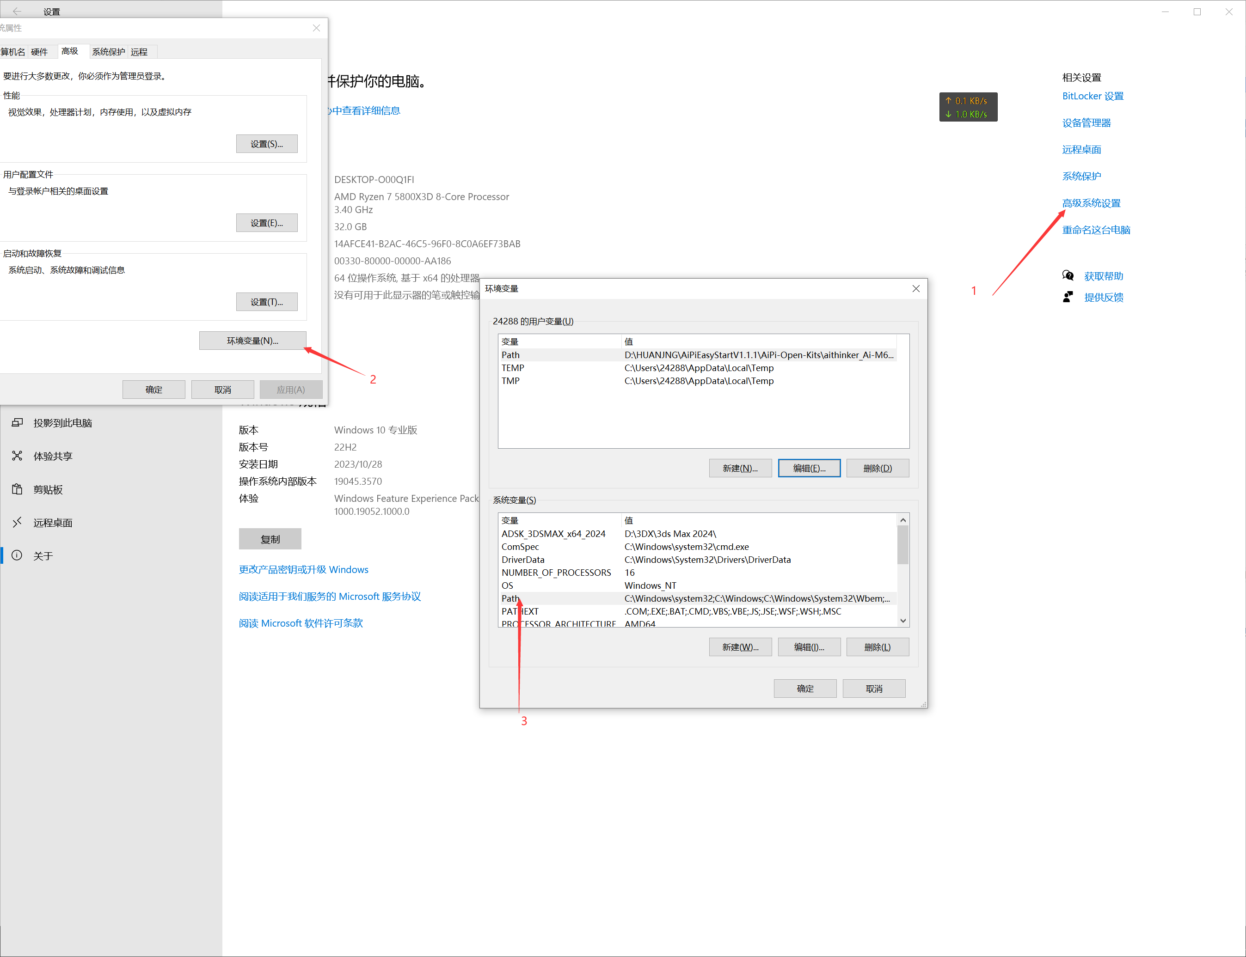Open the Remote Desktop sidebar icon
1246x957 pixels.
(17, 522)
